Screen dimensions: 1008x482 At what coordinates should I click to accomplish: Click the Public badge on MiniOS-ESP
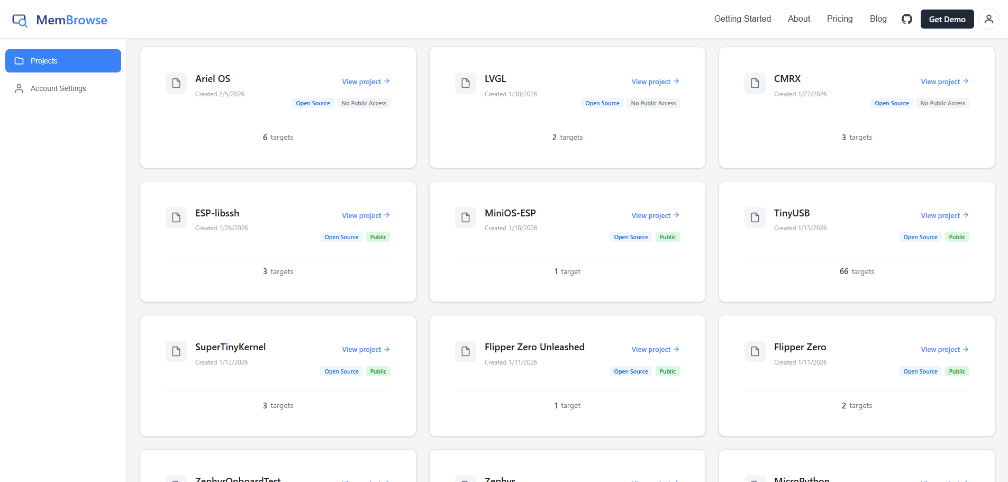pyautogui.click(x=667, y=237)
